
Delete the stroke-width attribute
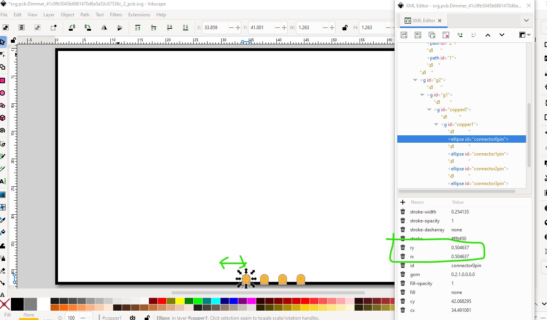[403, 212]
